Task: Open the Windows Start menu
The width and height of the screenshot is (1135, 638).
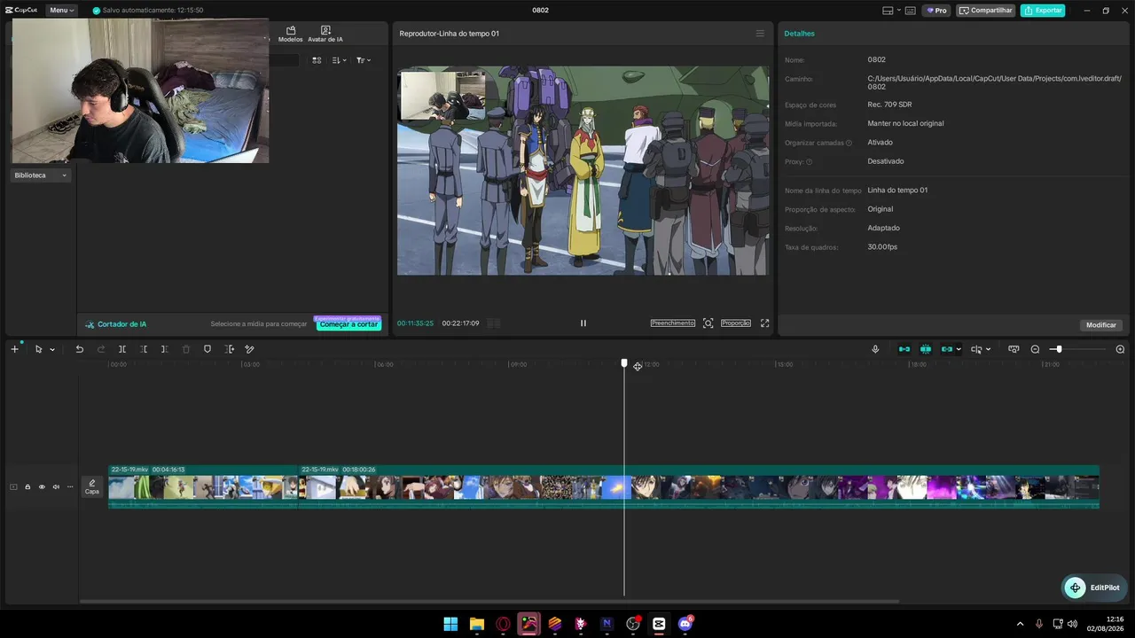Action: [450, 624]
